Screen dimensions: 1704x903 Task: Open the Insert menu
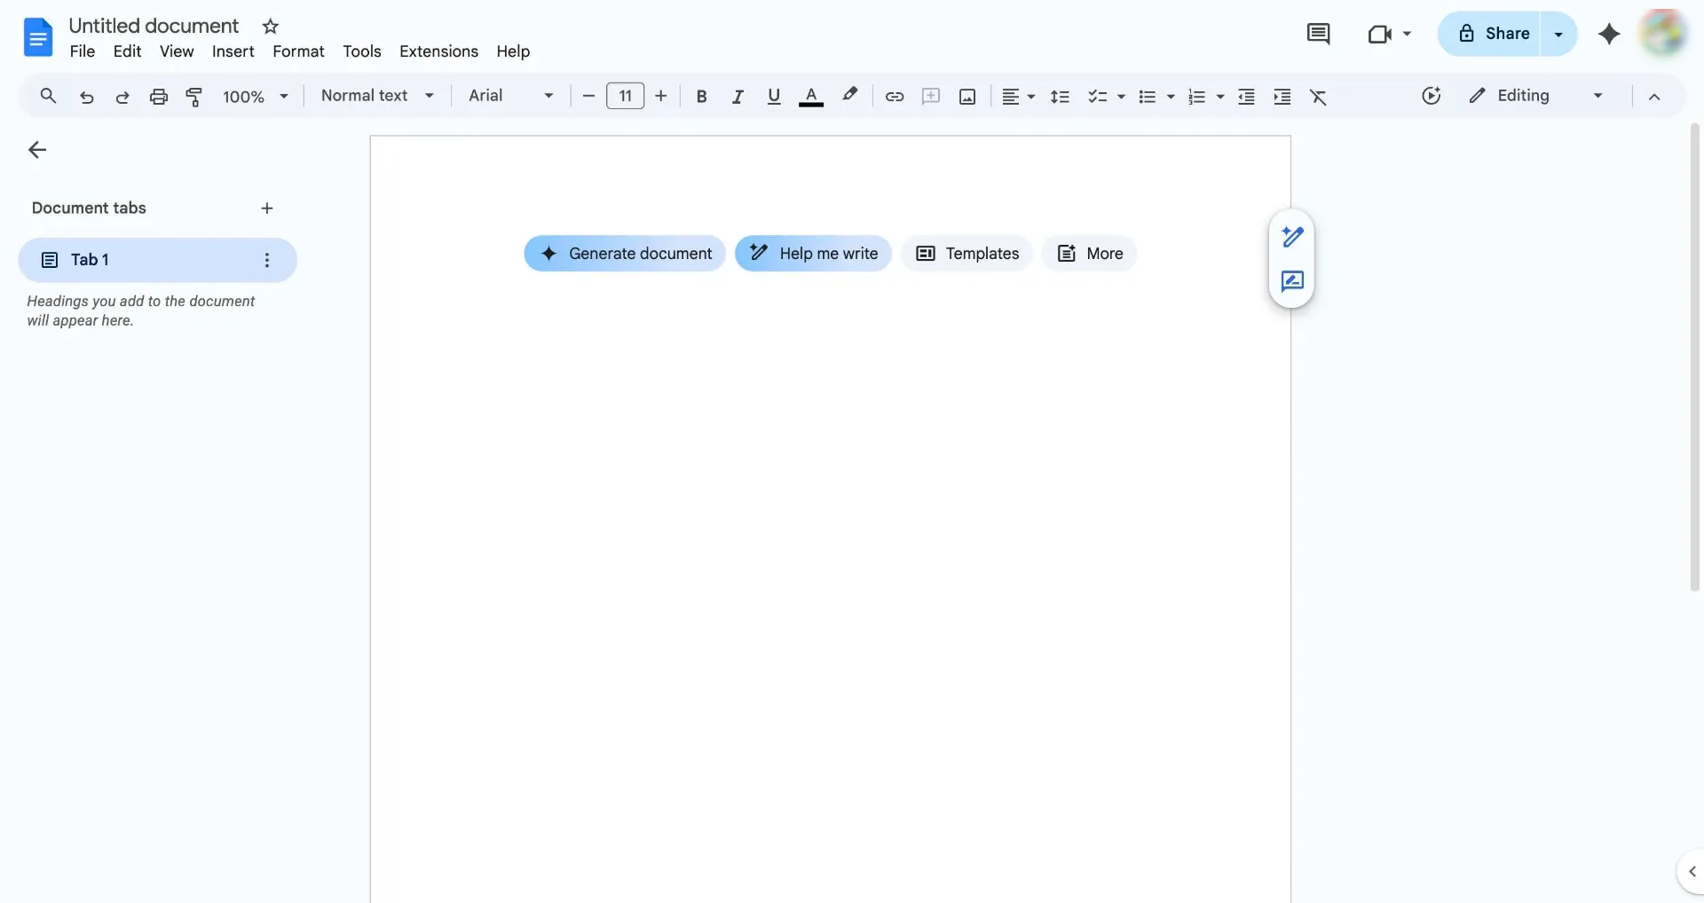[x=233, y=51]
